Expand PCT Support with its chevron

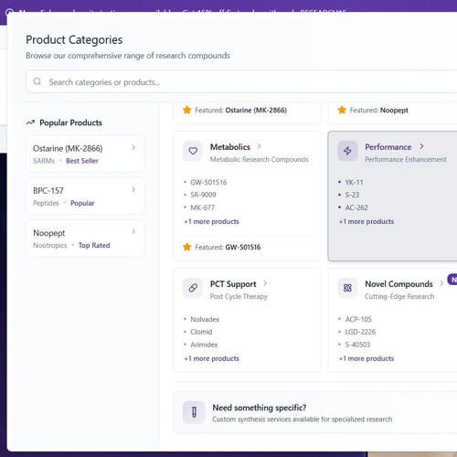(x=265, y=283)
